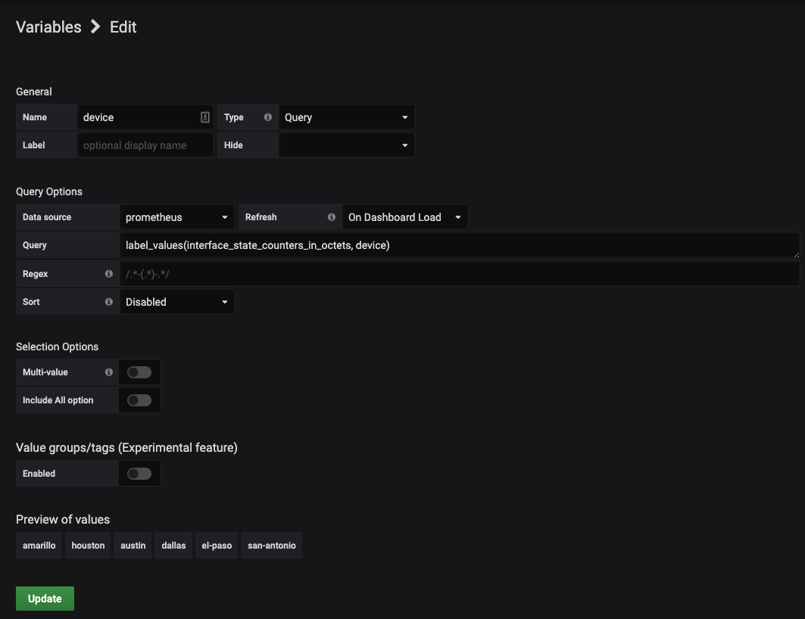The height and width of the screenshot is (619, 805).
Task: Click inside the Label input field
Action: click(145, 145)
